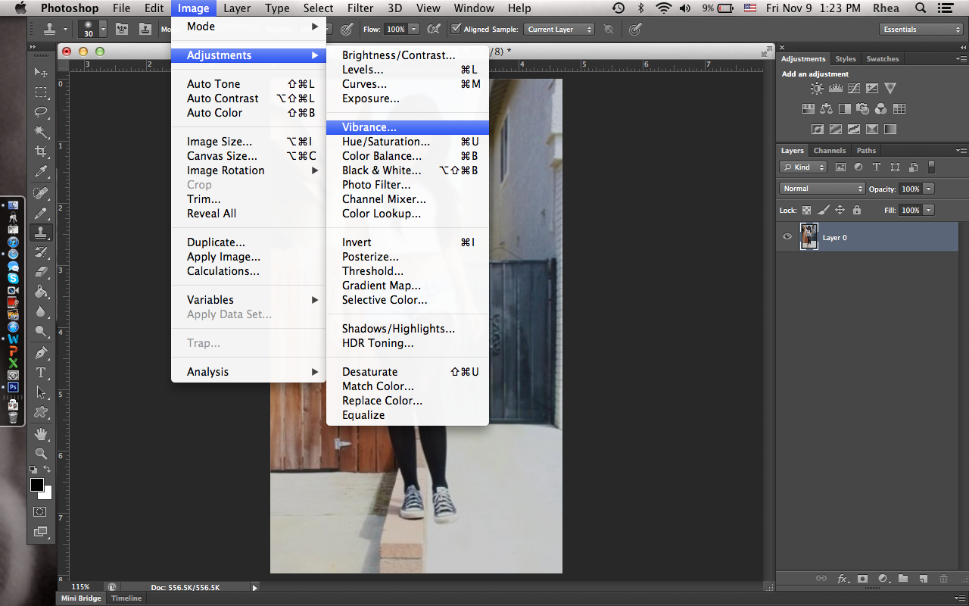Select the Blur tool
This screenshot has height=606, width=969.
[41, 311]
